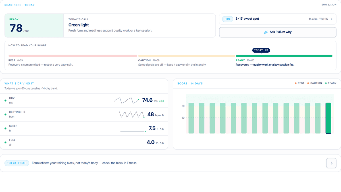Click the 40 axis label on the chart
Image resolution: width=341 pixels, height=192 pixels.
click(x=183, y=118)
